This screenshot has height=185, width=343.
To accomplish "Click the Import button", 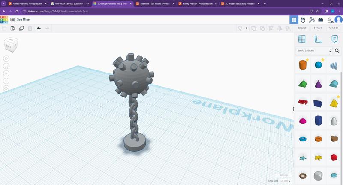I will pyautogui.click(x=302, y=28).
